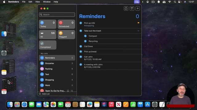197x110 pixels.
Task: Open News from the Dock
Action: 119,105
